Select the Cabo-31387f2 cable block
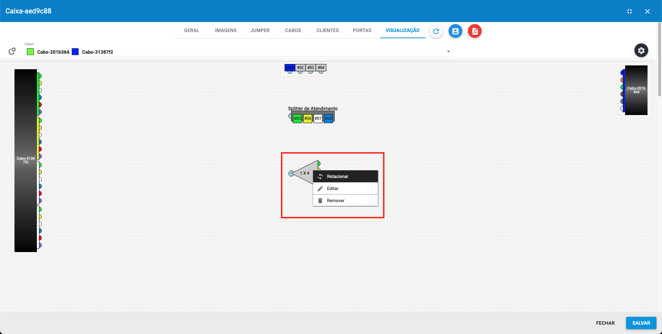The image size is (662, 334). (26, 160)
